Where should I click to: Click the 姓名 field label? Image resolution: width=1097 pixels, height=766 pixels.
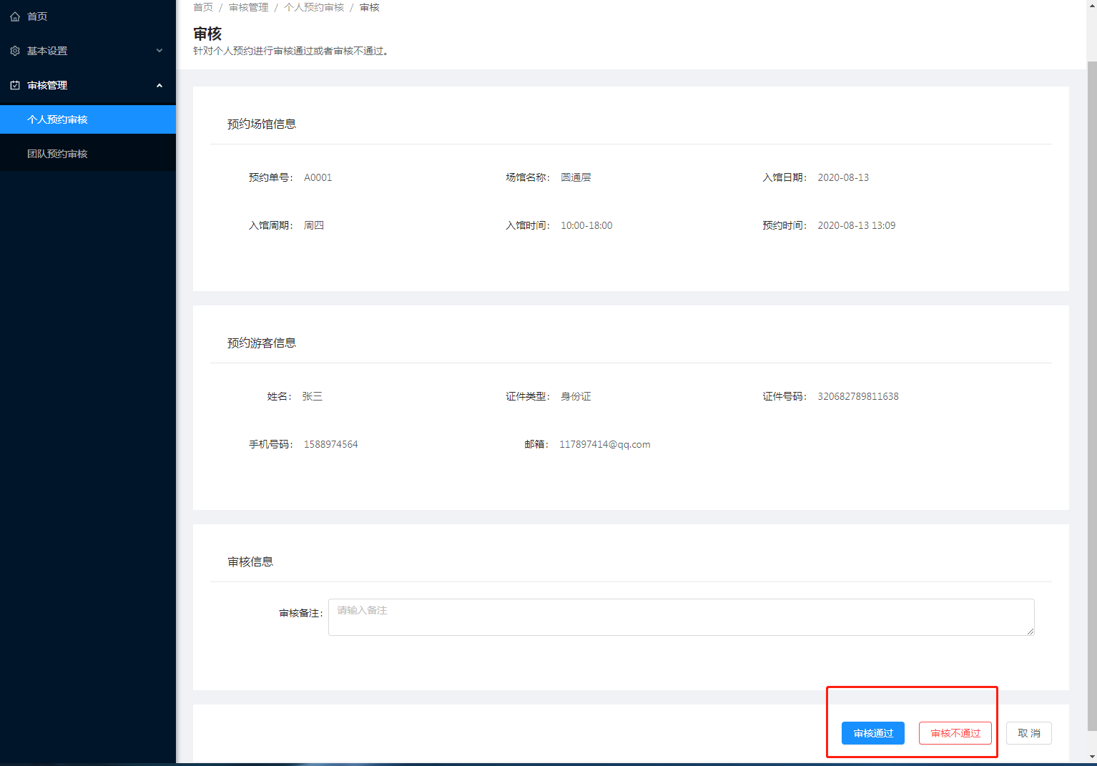[x=280, y=396]
